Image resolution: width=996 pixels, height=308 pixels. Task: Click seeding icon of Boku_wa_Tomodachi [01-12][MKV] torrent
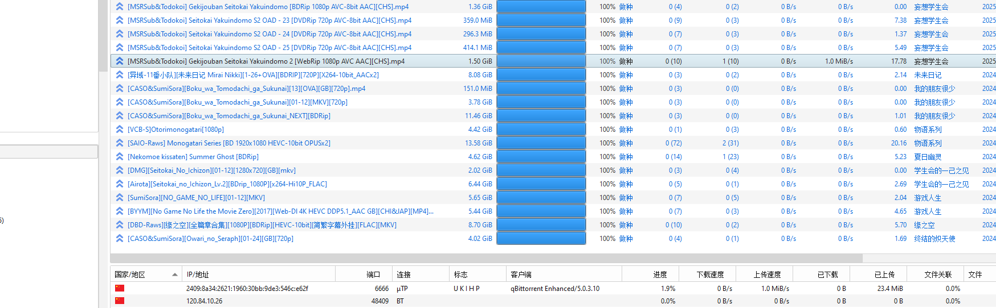click(x=120, y=102)
